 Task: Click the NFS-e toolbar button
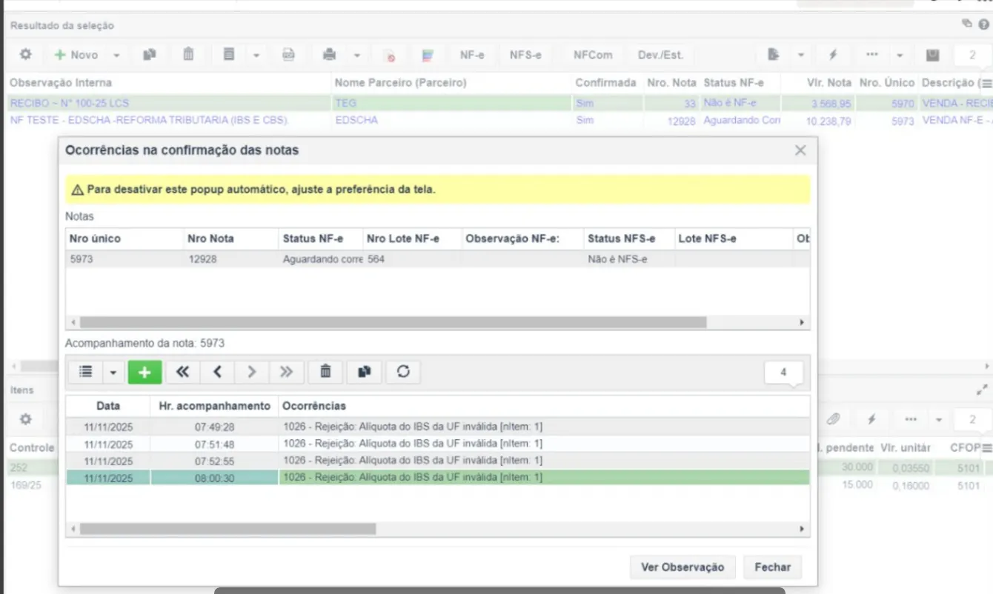tap(525, 55)
